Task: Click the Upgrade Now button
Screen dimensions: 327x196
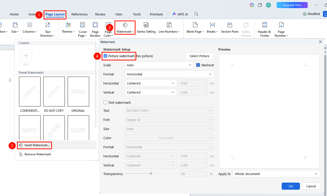Action: 292,5
